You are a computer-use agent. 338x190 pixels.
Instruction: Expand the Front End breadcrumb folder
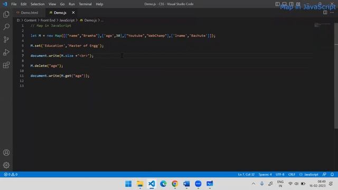[x=48, y=20]
